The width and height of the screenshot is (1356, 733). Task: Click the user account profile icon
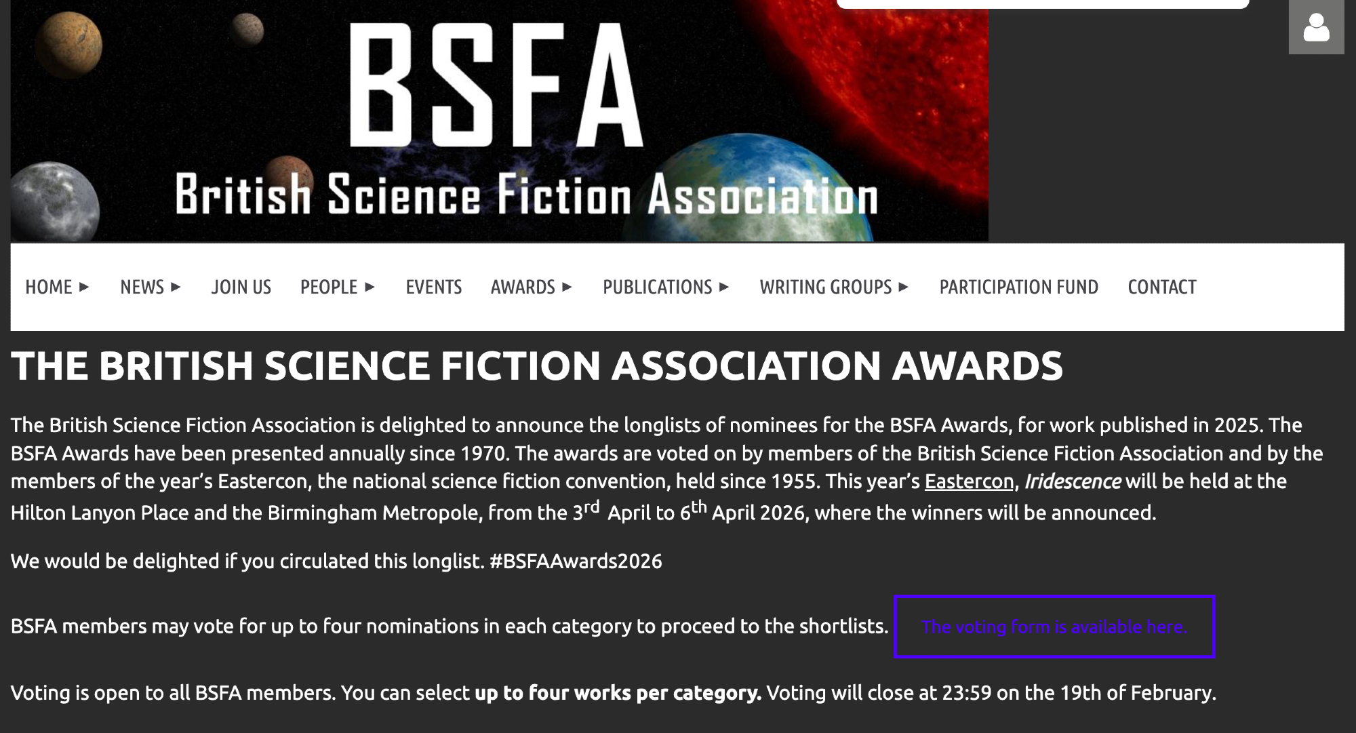1316,28
